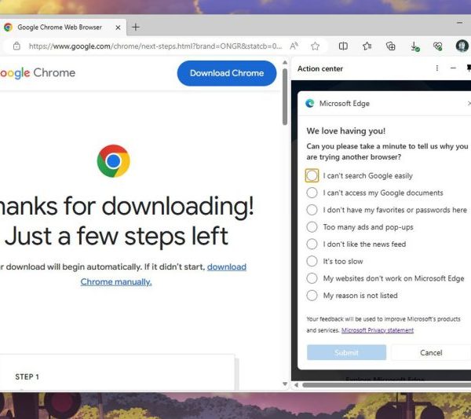Open a new tab with the plus button
The image size is (471, 419).
click(136, 28)
